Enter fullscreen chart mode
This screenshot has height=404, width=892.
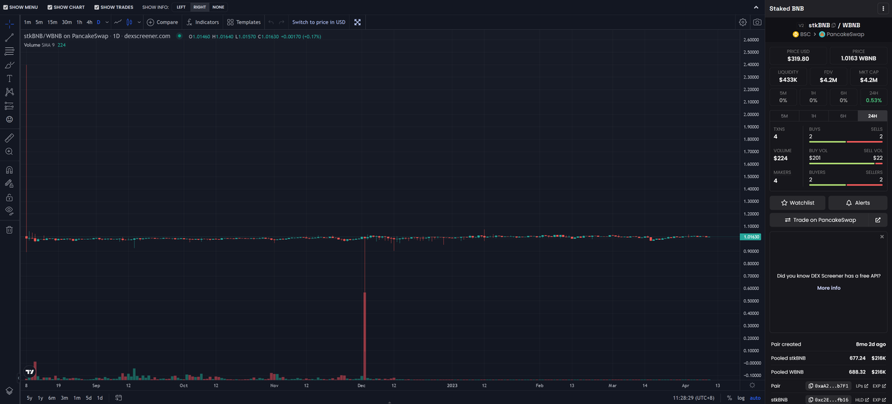pyautogui.click(x=357, y=22)
